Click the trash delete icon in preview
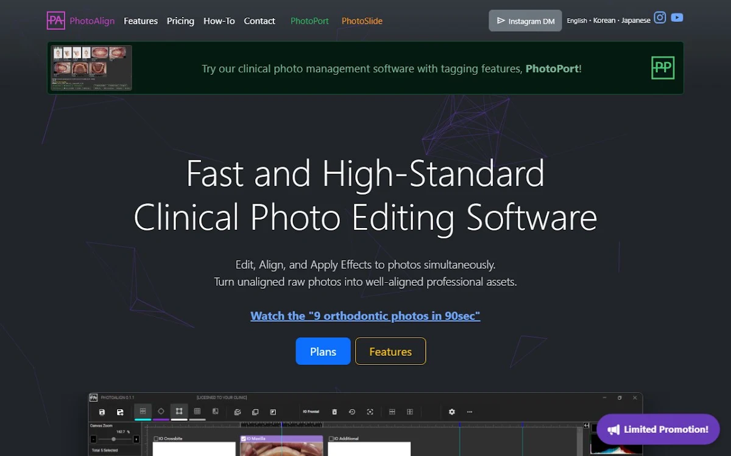This screenshot has height=456, width=731. (x=334, y=412)
